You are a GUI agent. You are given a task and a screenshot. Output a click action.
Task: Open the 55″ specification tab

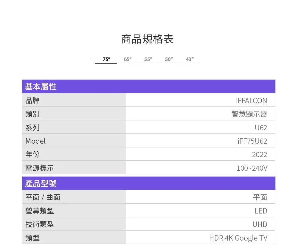click(148, 59)
